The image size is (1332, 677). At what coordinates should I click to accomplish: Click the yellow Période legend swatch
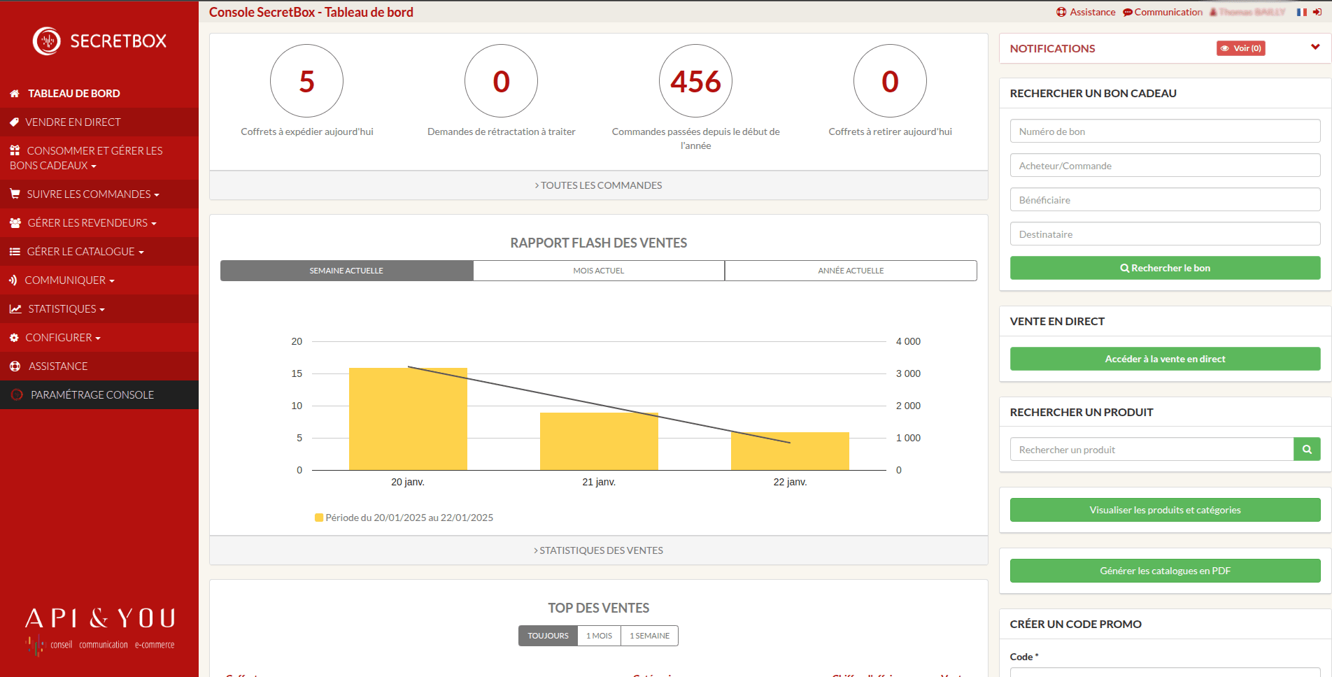pos(319,518)
